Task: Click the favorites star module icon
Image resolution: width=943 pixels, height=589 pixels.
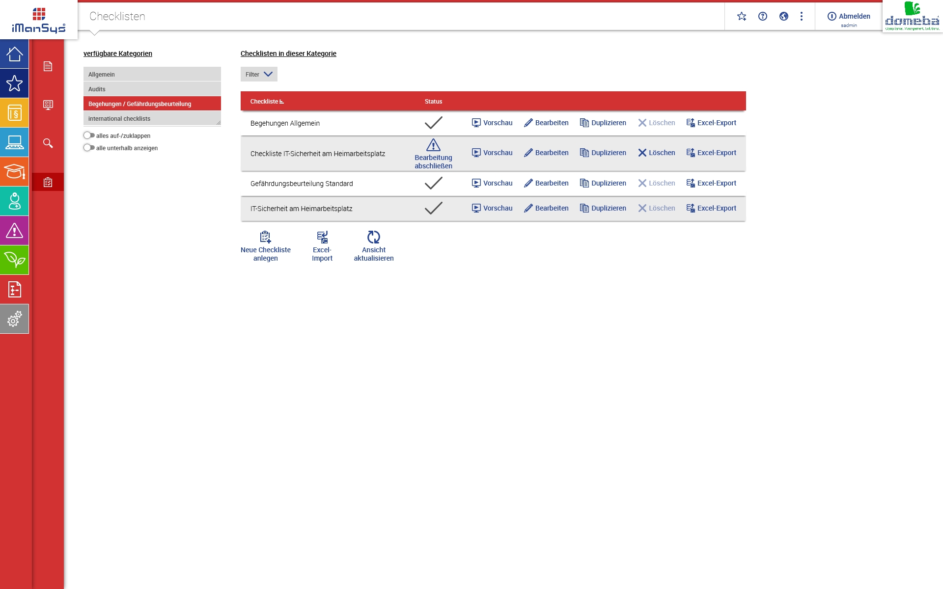Action: [14, 83]
